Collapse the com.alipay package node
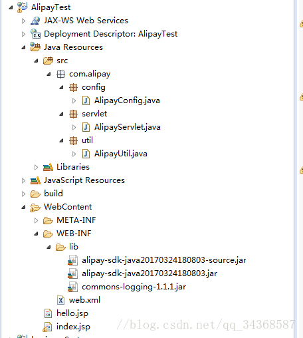Screen dimensions: 303x338 pyautogui.click(x=49, y=75)
